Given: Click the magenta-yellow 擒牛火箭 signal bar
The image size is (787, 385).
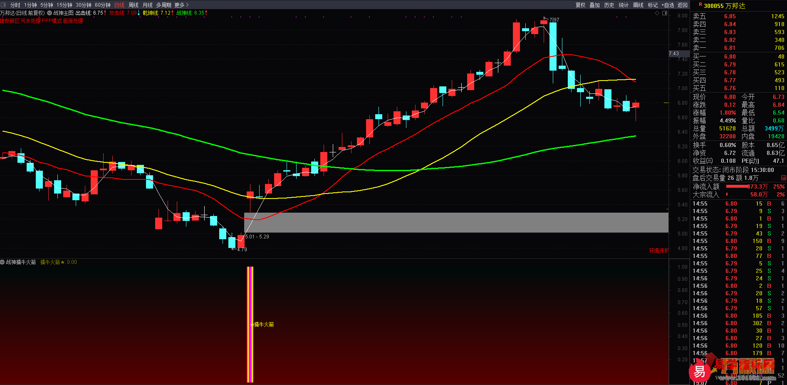Looking at the screenshot, I should [x=250, y=324].
